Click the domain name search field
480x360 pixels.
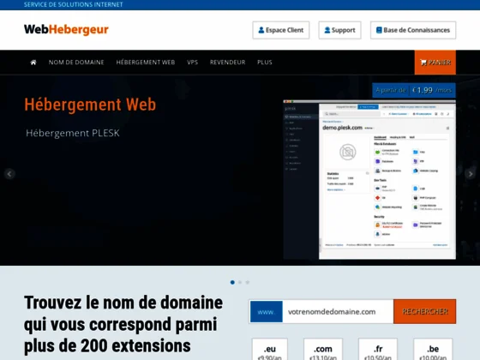tap(338, 312)
